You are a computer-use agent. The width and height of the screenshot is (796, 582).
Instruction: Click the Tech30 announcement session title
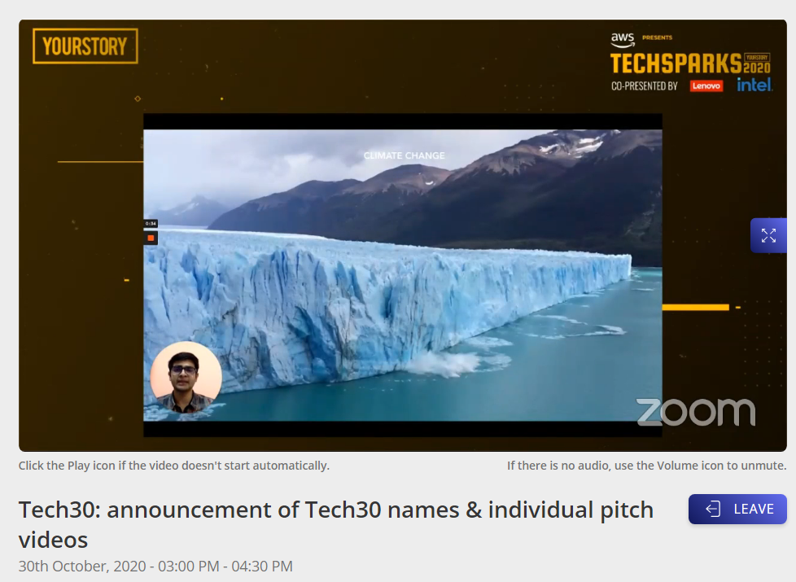tap(335, 524)
